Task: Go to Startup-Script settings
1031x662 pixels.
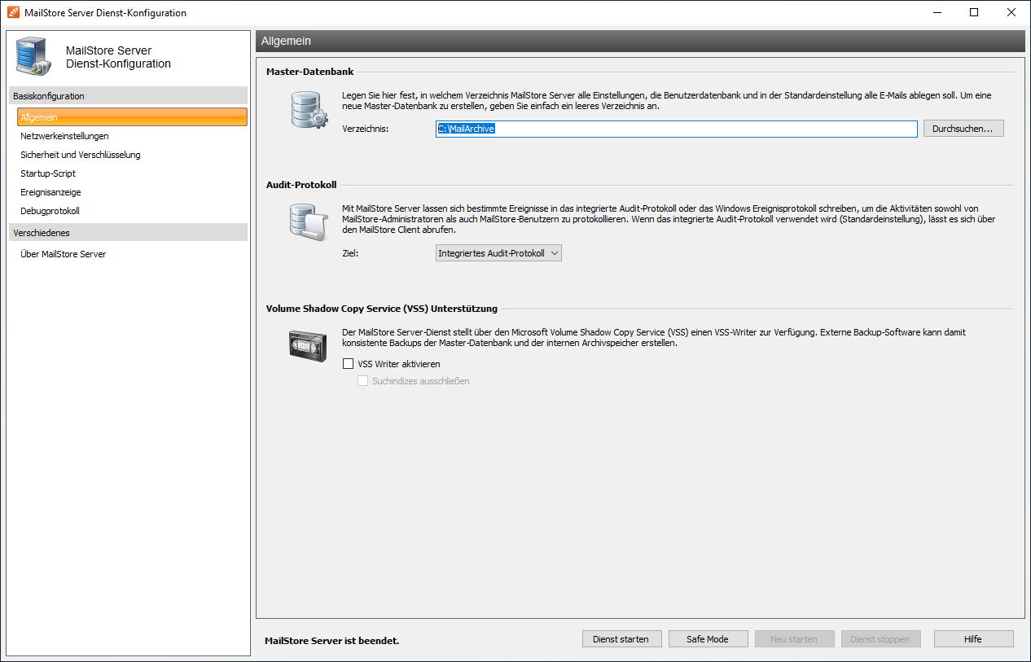Action: tap(48, 173)
